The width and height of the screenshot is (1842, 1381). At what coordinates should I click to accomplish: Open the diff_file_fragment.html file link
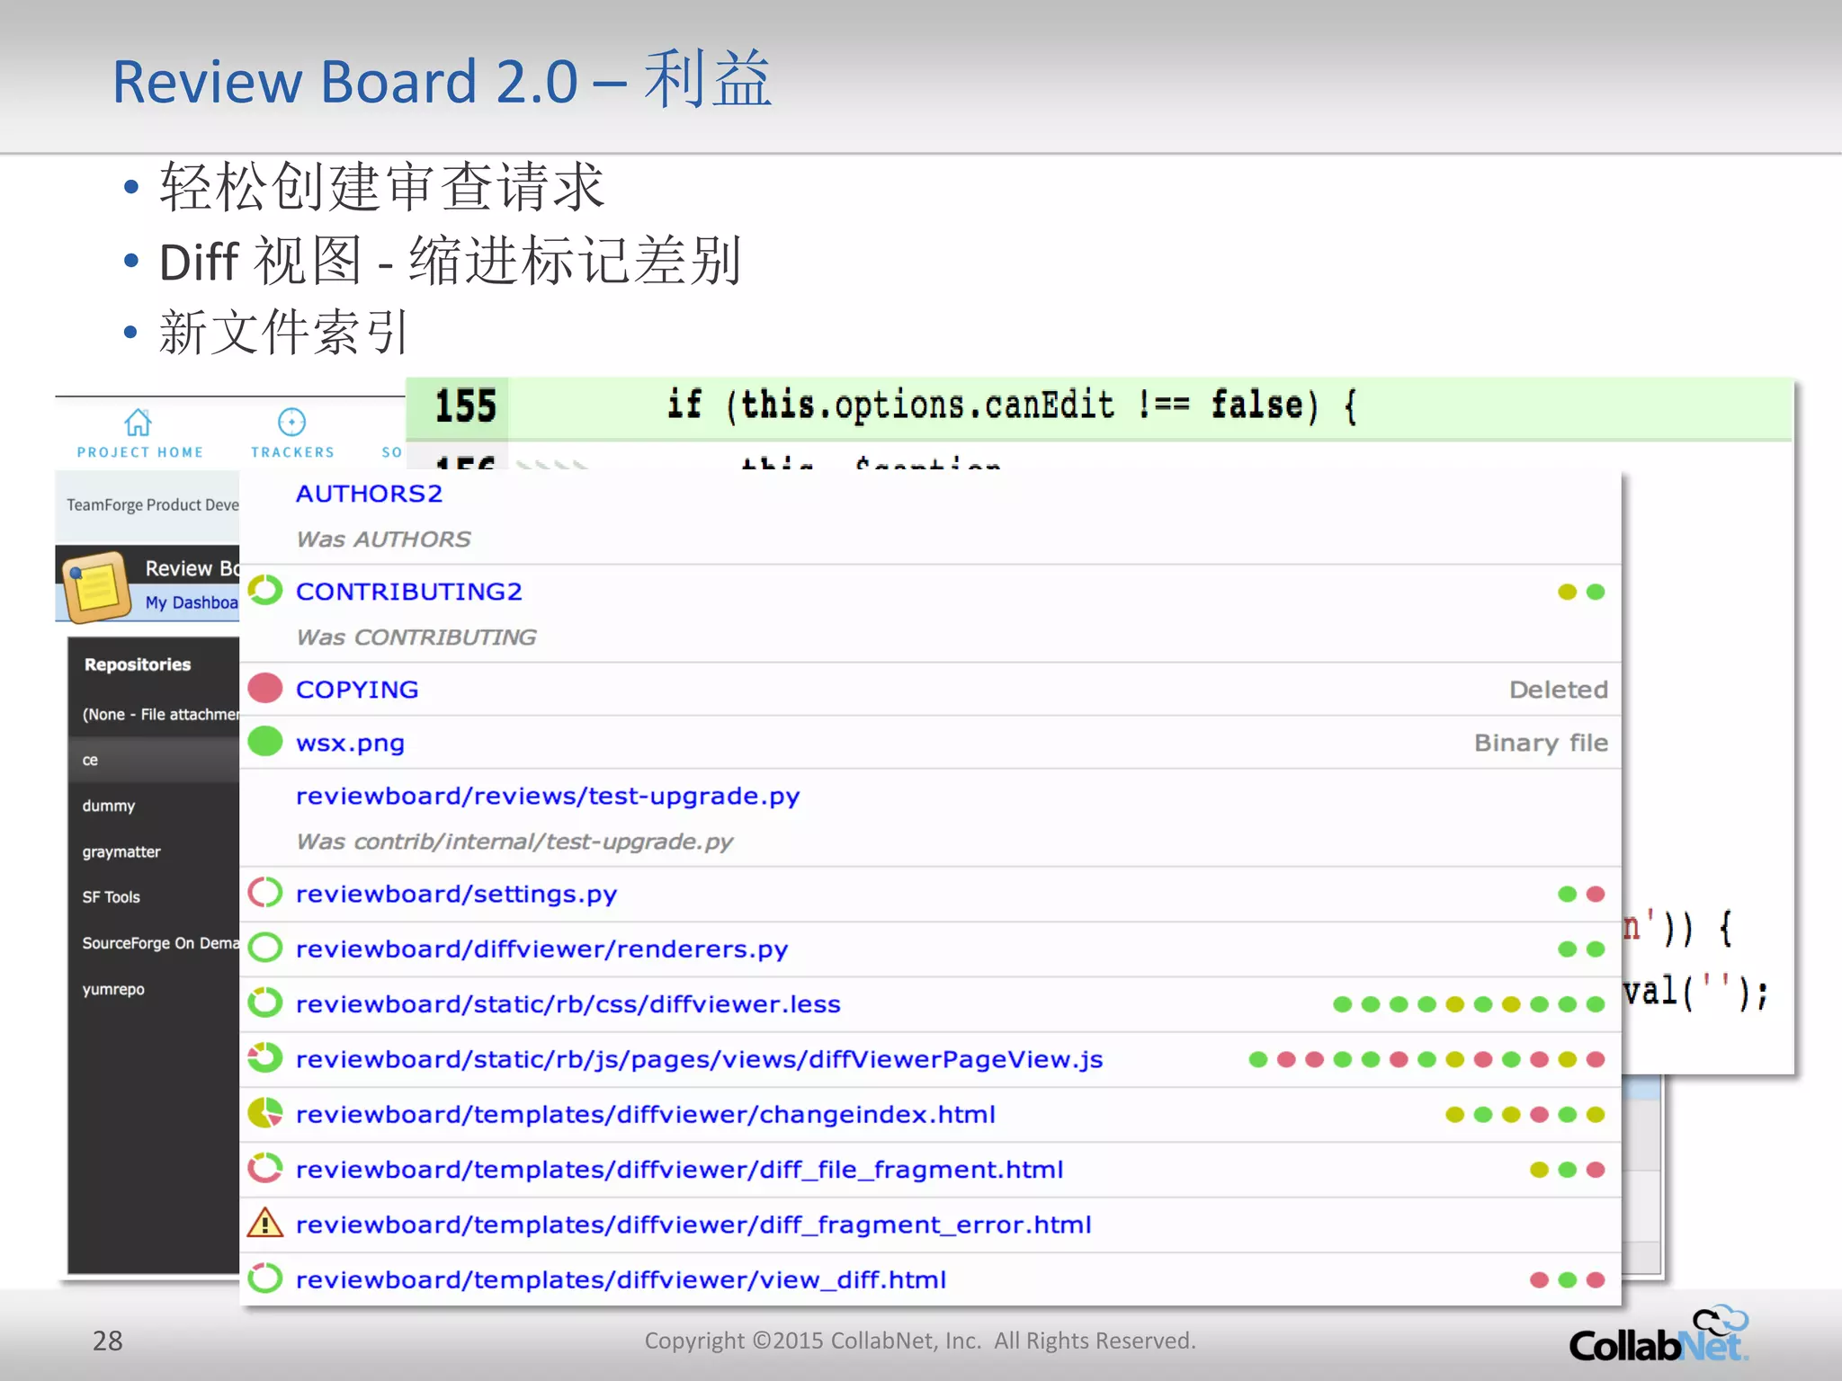click(x=679, y=1170)
